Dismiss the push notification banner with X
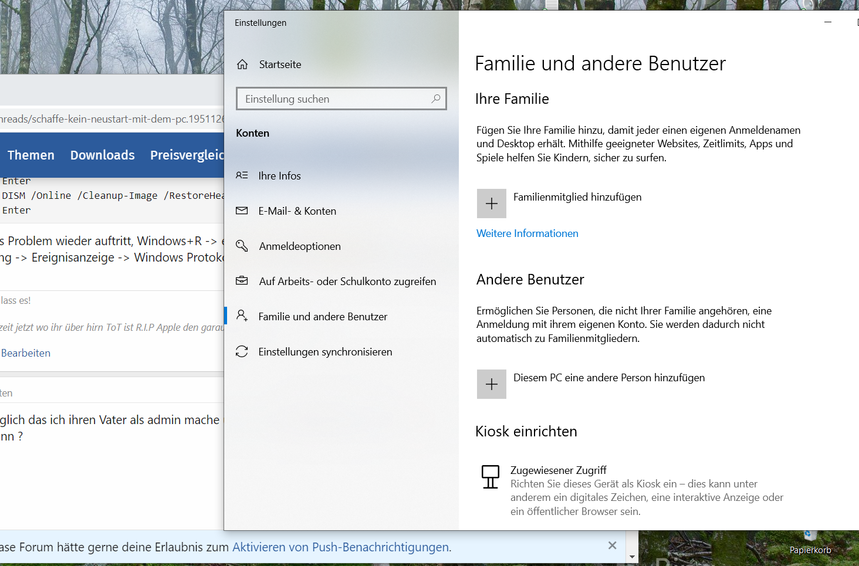Screen dimensions: 859x566 point(613,545)
